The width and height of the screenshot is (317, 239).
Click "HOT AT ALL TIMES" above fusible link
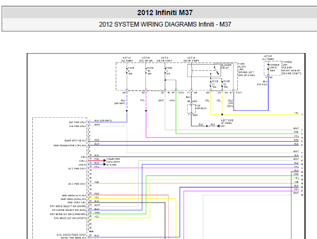tap(268, 57)
